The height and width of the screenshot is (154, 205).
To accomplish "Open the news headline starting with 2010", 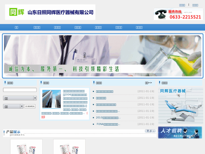I will [108, 118].
